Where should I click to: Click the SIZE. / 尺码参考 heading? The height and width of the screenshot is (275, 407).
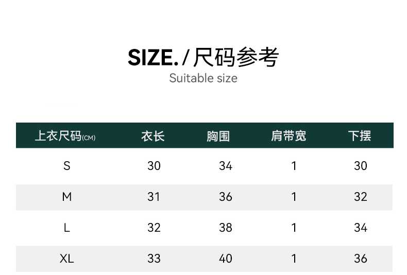click(203, 57)
